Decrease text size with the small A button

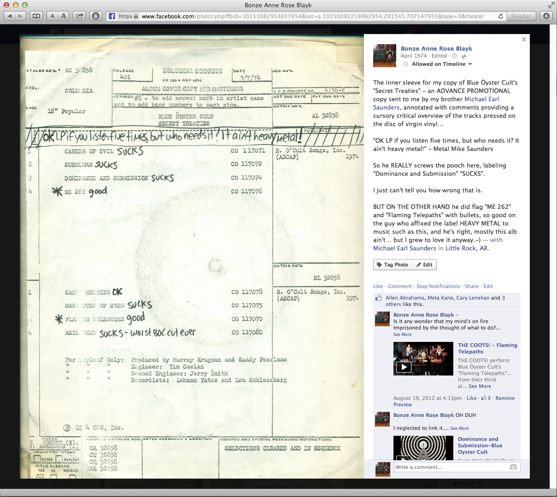pyautogui.click(x=53, y=16)
